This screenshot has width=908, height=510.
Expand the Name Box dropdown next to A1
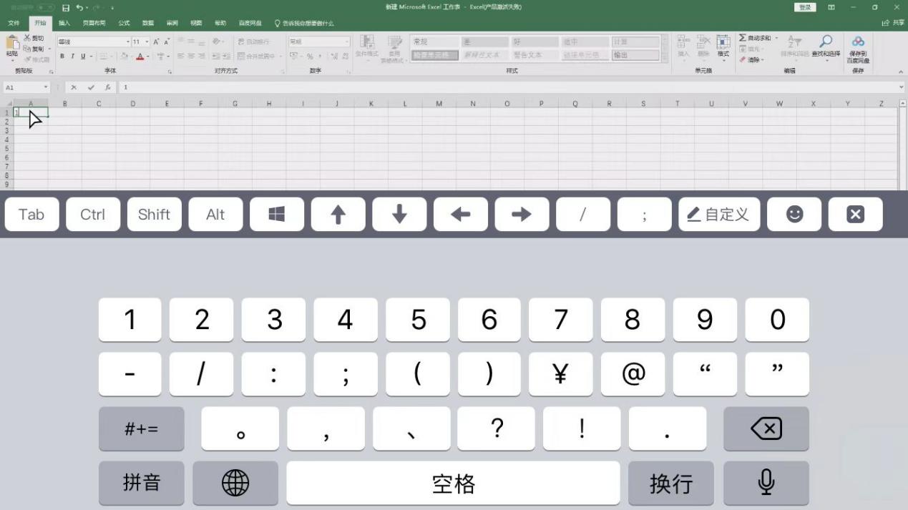coord(46,87)
